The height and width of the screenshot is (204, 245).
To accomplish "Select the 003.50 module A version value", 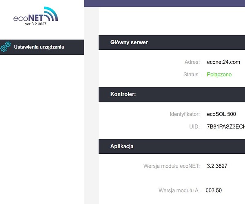I will [x=214, y=191].
